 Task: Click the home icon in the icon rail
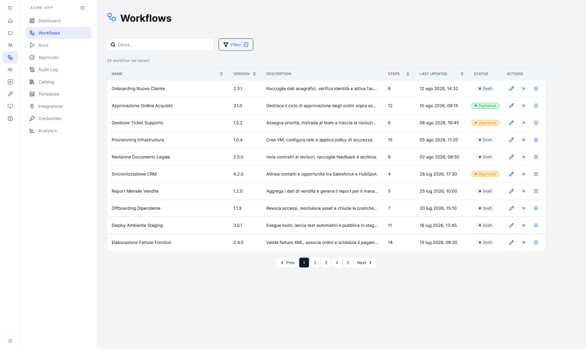[10, 21]
